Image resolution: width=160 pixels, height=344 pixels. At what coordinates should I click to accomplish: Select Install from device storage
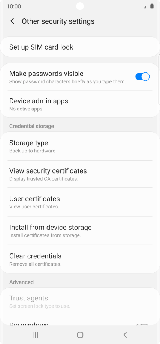[x=80, y=231]
